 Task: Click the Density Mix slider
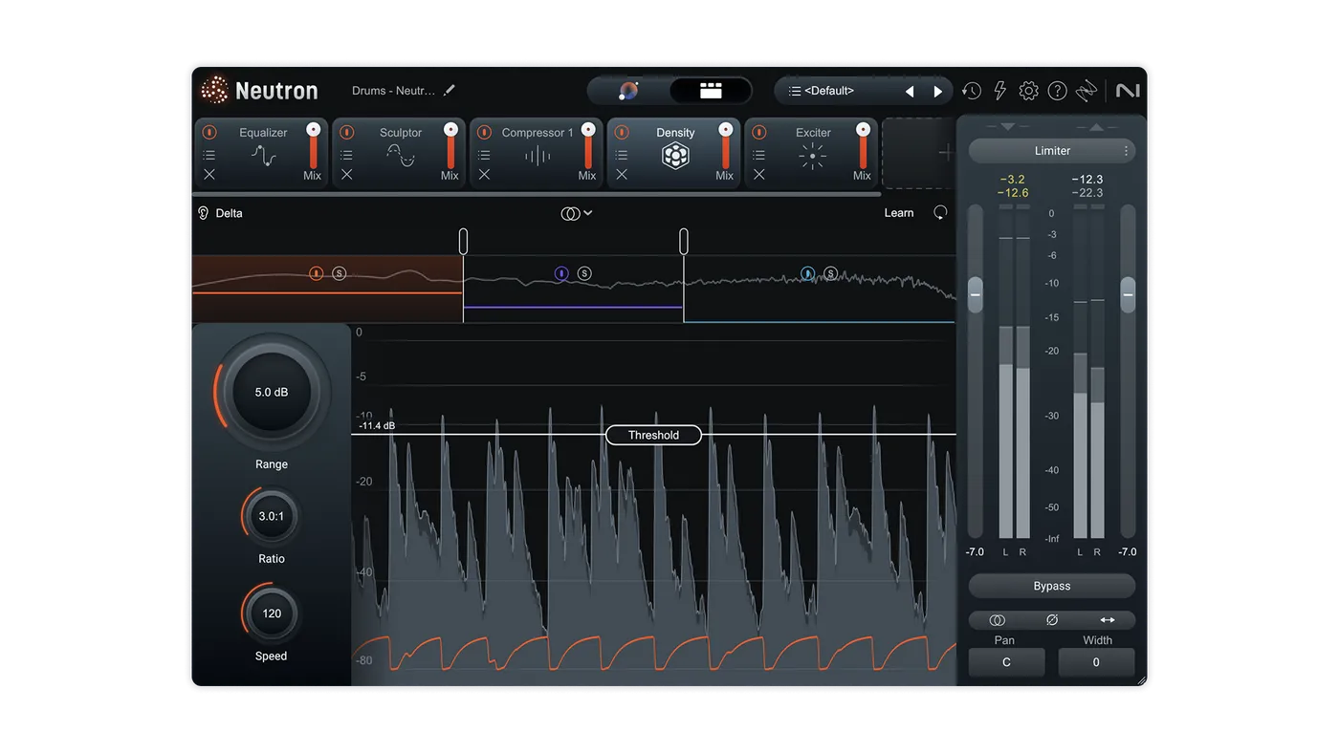point(726,146)
